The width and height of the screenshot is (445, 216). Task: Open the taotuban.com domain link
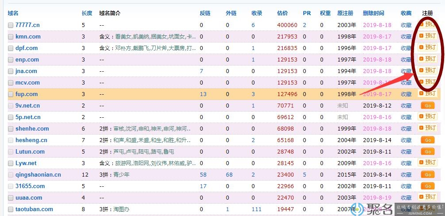(35, 209)
